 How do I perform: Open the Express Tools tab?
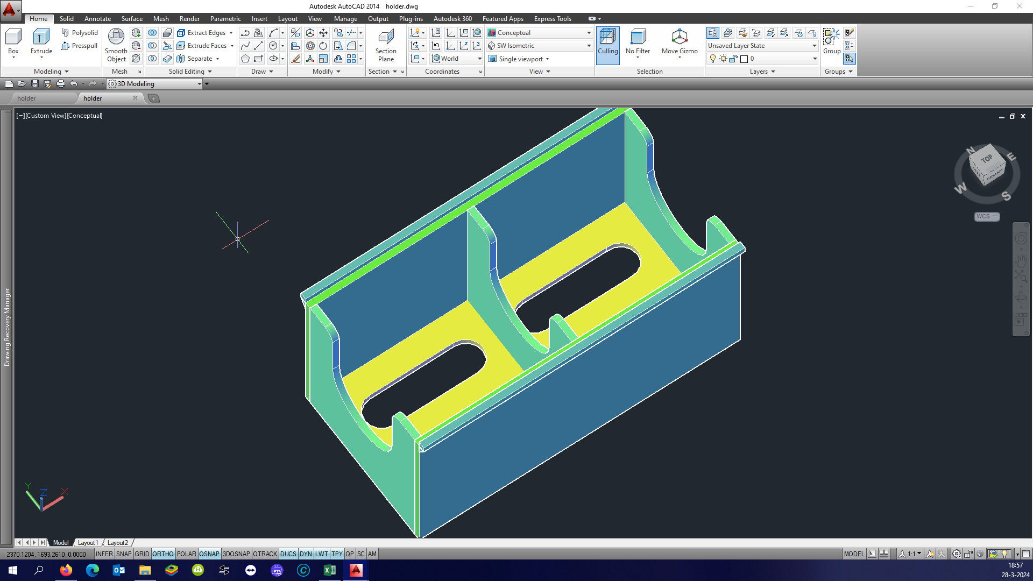[553, 19]
